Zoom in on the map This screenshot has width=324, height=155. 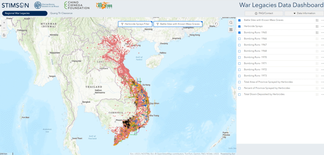[x=4, y=23]
